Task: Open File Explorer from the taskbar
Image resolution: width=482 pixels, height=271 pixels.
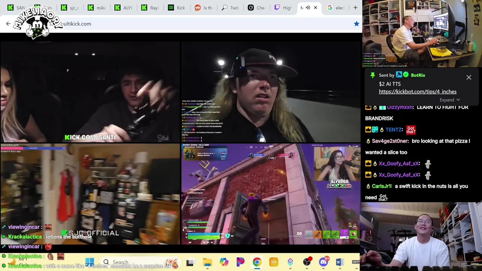Action: tap(207, 262)
